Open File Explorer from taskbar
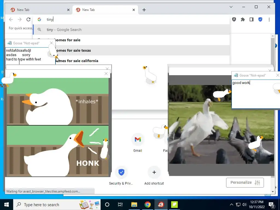The width and height of the screenshot is (280, 210). (134, 205)
